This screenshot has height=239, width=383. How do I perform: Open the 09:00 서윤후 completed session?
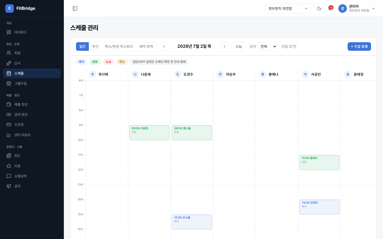click(149, 133)
